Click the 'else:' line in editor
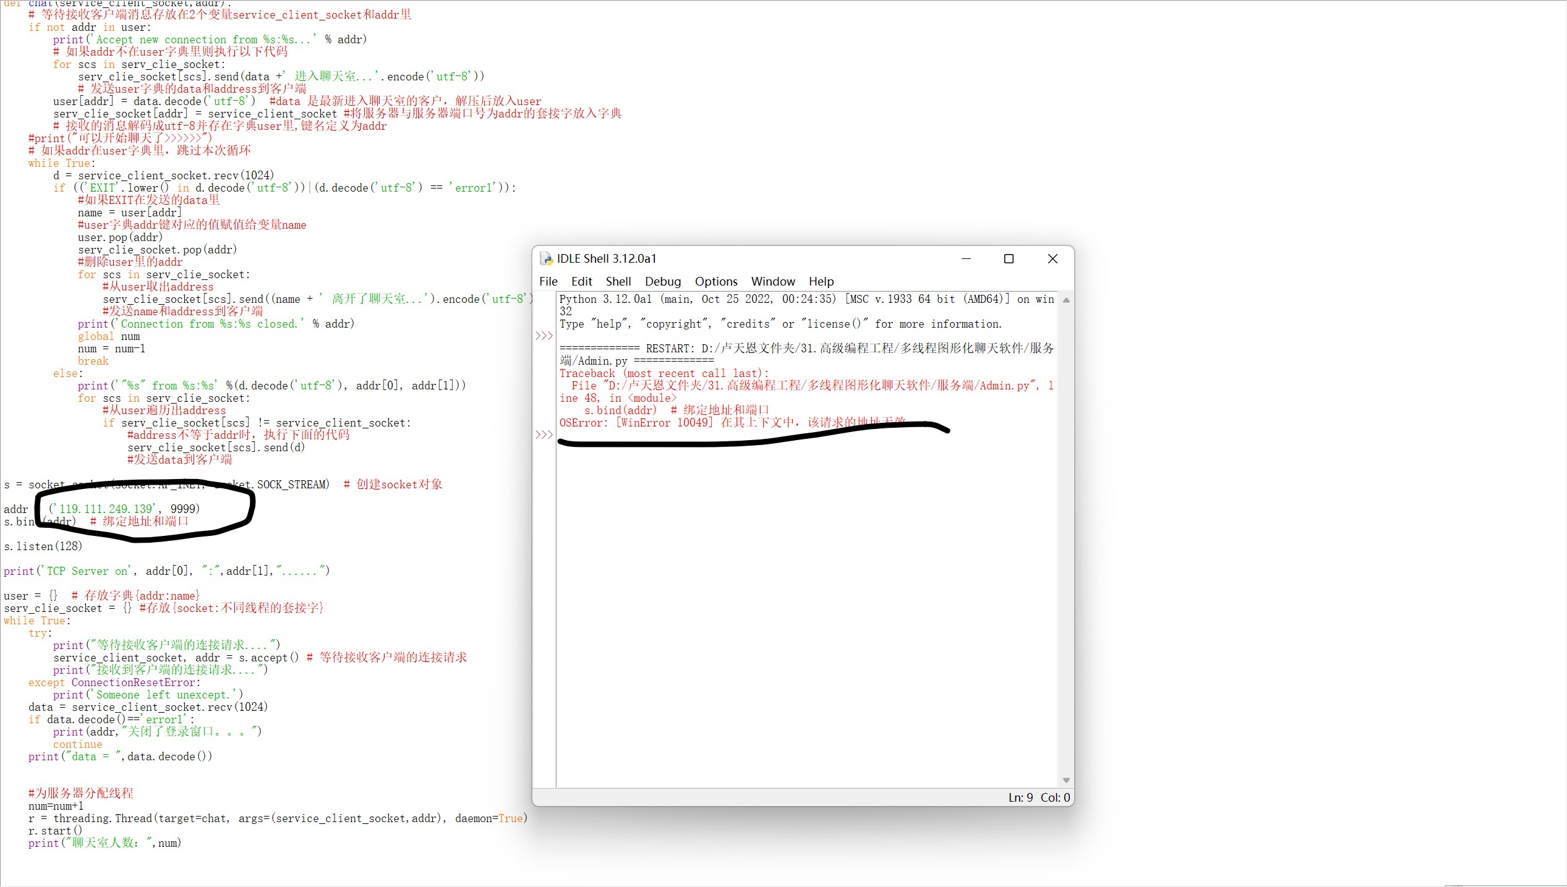The width and height of the screenshot is (1567, 887). click(x=68, y=373)
